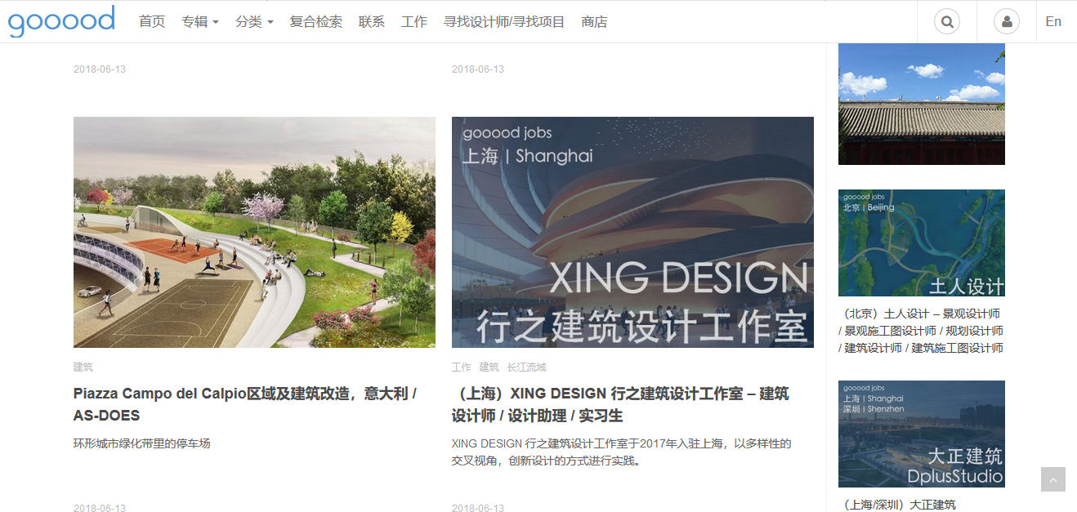The width and height of the screenshot is (1077, 512).
Task: Click the search magnifier icon
Action: tap(947, 22)
